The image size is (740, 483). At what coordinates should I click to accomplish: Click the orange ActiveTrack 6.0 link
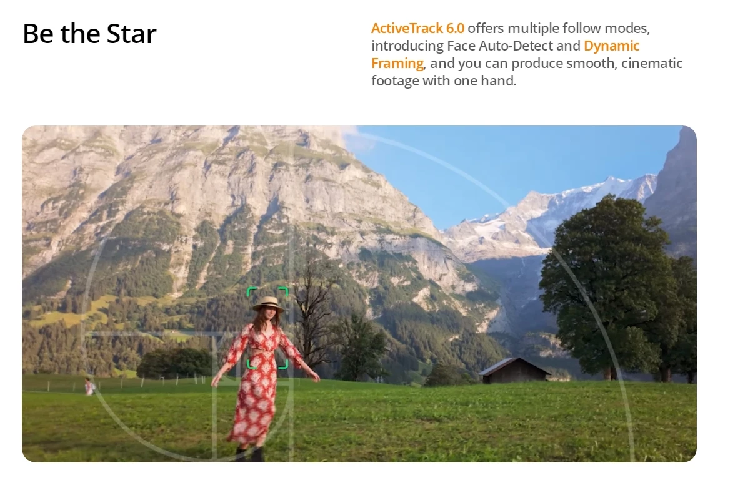[x=417, y=28]
